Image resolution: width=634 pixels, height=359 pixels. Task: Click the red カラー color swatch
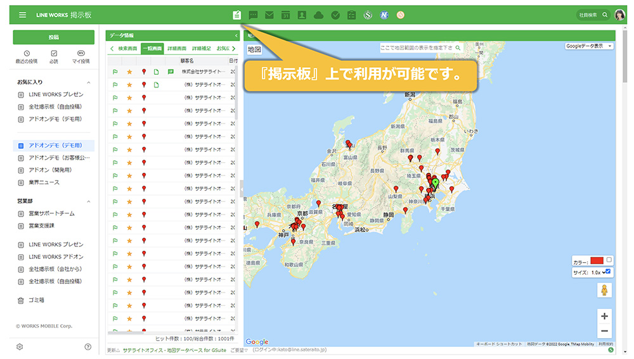pyautogui.click(x=597, y=260)
